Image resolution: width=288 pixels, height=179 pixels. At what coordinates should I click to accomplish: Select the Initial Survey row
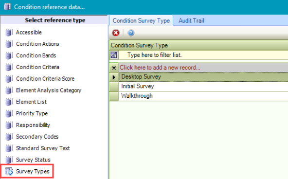(203, 86)
